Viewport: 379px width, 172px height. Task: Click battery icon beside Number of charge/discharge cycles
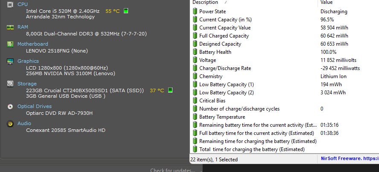tap(195, 109)
